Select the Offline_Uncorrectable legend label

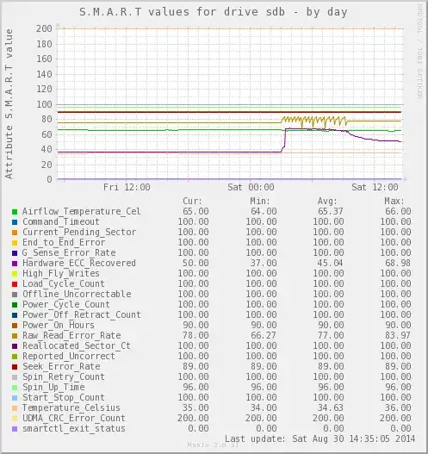77,294
